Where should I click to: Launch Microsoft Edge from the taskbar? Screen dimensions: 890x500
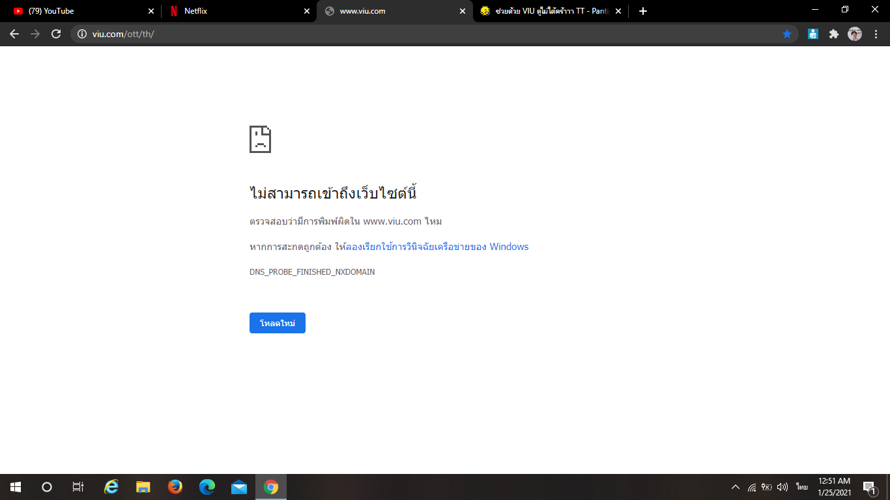207,487
